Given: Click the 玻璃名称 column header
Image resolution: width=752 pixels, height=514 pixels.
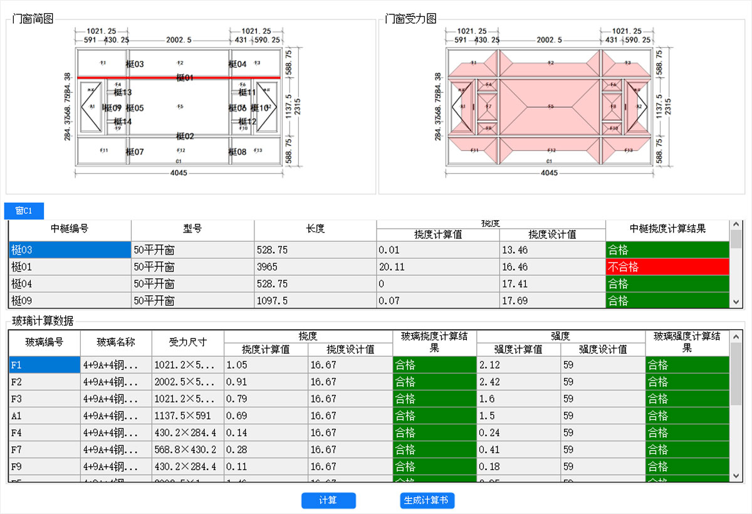Looking at the screenshot, I should 116,343.
